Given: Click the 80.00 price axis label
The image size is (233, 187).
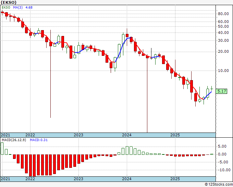Looking at the screenshot, I should coord(223,14).
